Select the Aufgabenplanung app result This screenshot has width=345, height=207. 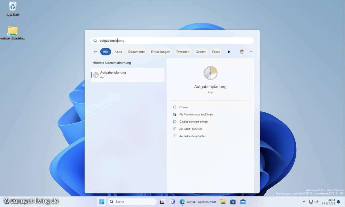[x=128, y=75]
